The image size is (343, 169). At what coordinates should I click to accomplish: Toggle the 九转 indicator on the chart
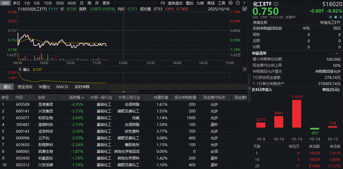pyautogui.click(x=200, y=3)
